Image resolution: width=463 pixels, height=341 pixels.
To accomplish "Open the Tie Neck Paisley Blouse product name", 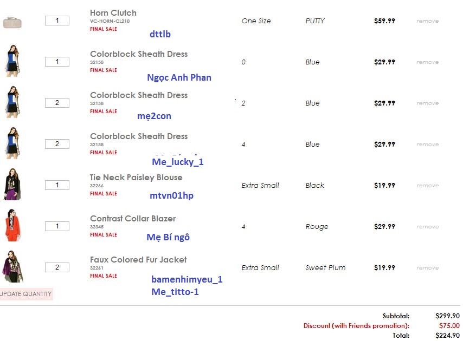I will pyautogui.click(x=136, y=178).
